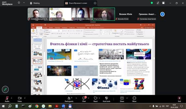Expand the Chat options caret

tap(88, 98)
